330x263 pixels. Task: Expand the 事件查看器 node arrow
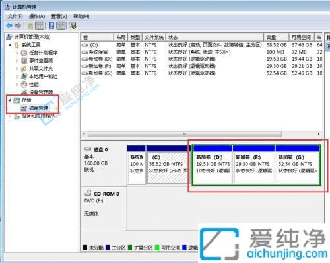(17, 61)
